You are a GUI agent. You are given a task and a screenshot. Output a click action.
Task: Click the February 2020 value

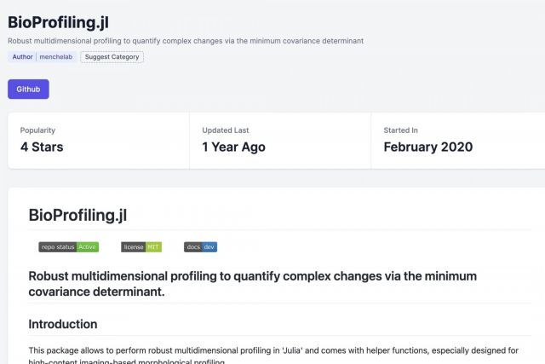[x=427, y=147]
